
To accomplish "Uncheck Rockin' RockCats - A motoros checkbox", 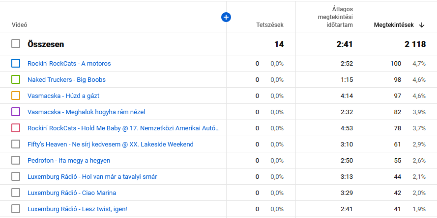I will [16, 63].
